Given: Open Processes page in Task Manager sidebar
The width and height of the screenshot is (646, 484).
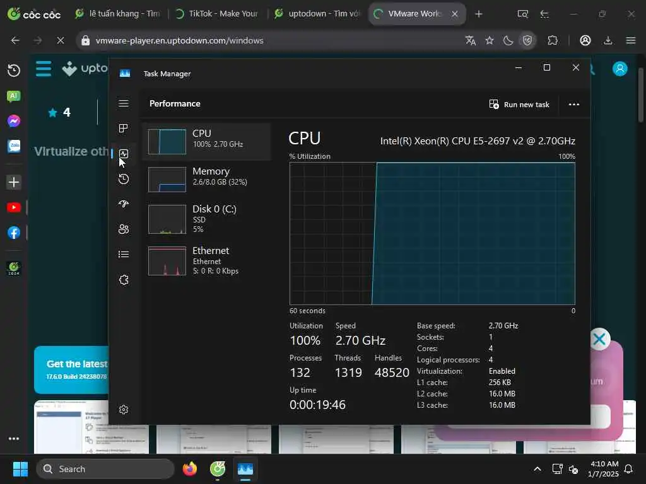Looking at the screenshot, I should (x=124, y=129).
